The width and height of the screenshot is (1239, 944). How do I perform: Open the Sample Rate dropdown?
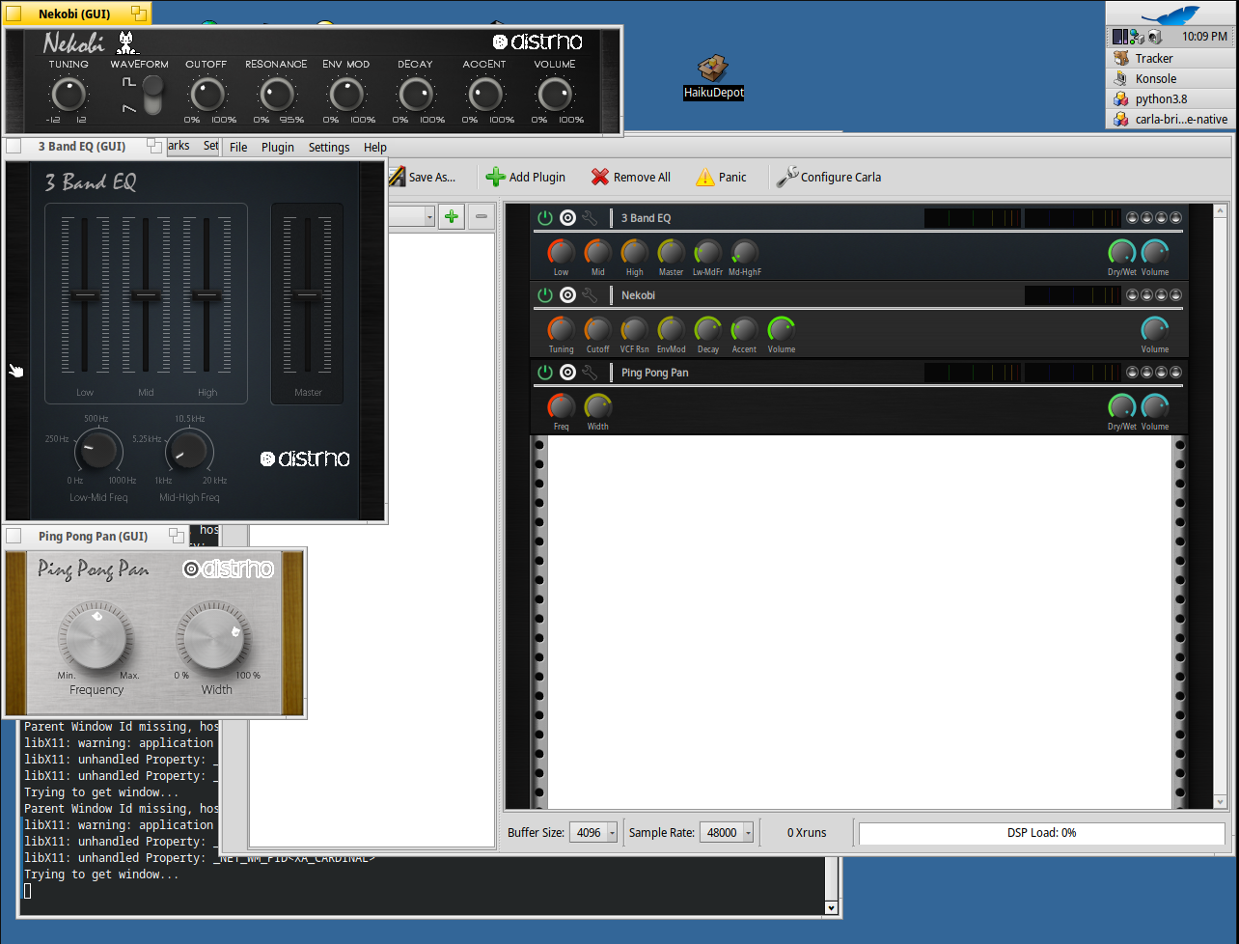[727, 832]
